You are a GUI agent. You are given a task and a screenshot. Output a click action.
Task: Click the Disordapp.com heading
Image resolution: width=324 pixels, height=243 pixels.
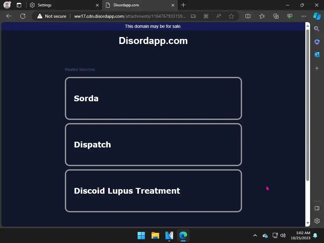153,41
